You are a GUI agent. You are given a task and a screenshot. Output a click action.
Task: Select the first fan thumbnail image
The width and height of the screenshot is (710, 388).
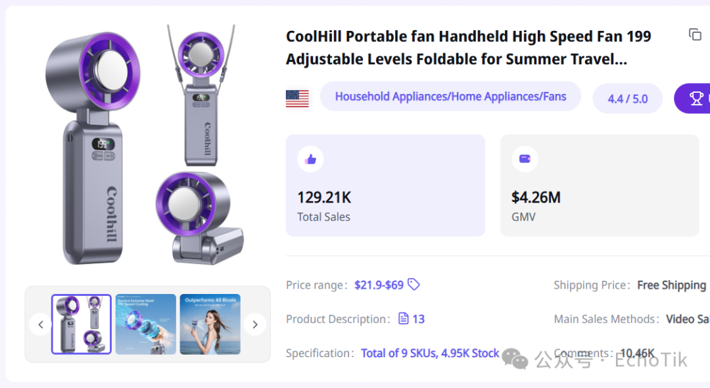click(x=82, y=324)
